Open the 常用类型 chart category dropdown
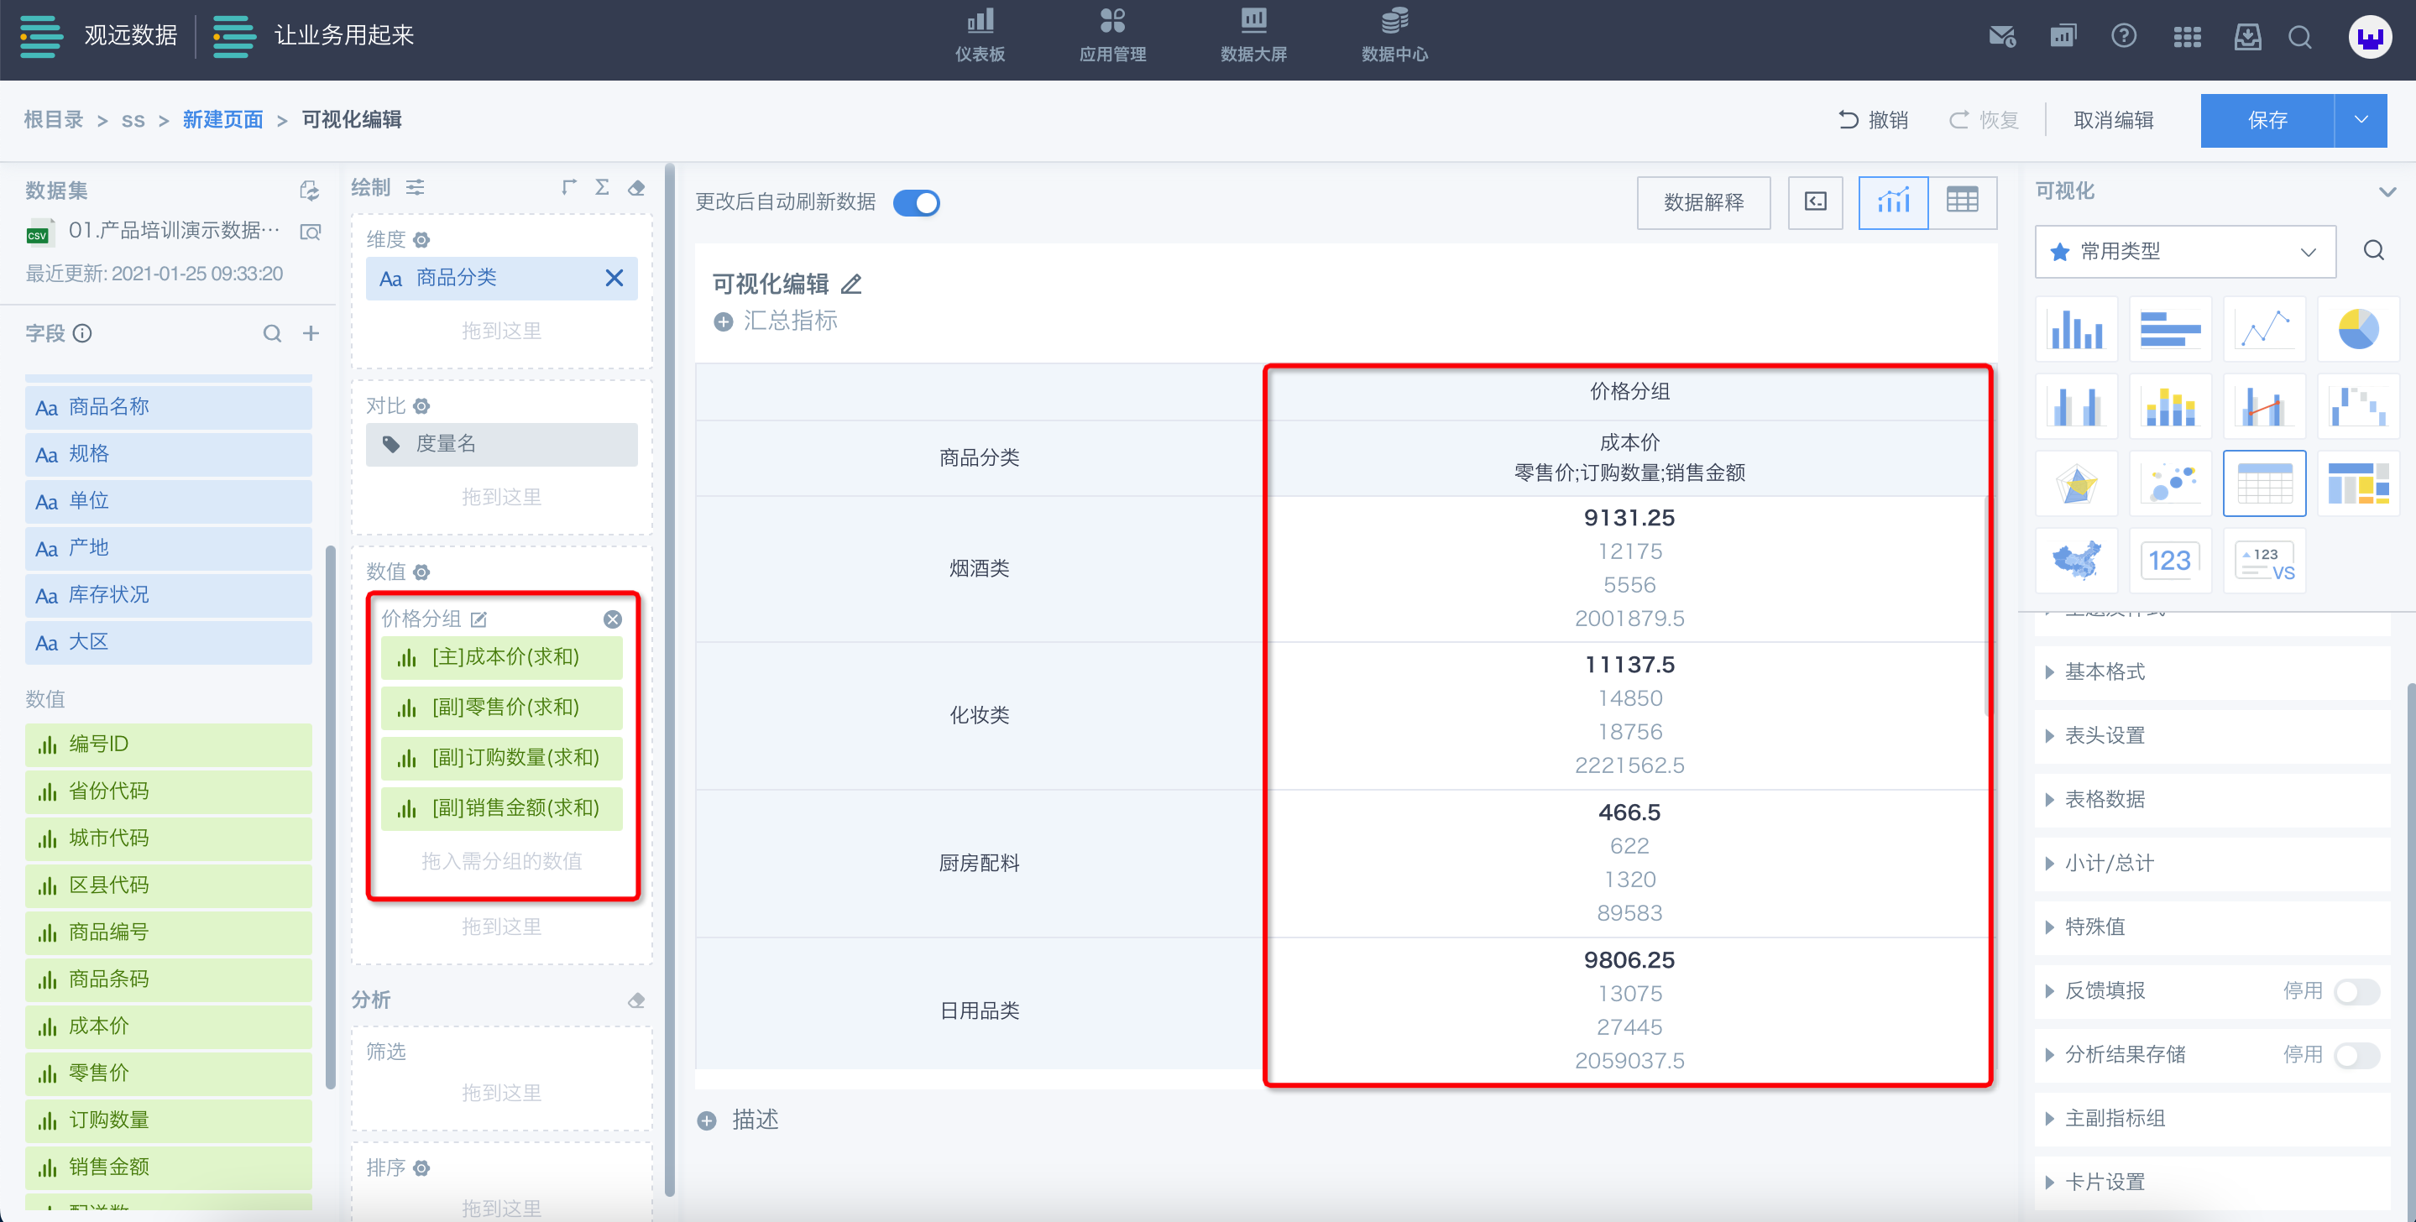The width and height of the screenshot is (2416, 1222). [2184, 251]
